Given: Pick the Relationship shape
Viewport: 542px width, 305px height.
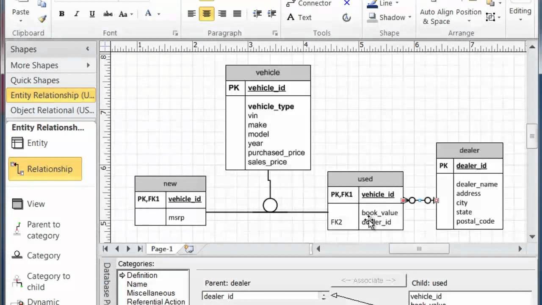Looking at the screenshot, I should tap(45, 169).
